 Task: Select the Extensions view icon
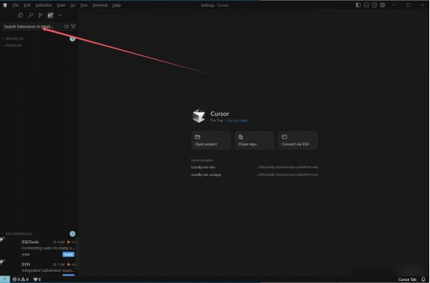point(50,15)
